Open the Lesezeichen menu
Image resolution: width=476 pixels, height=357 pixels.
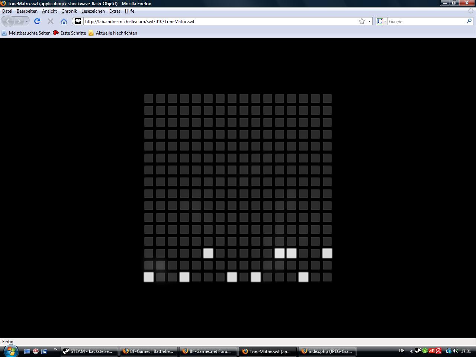click(93, 11)
